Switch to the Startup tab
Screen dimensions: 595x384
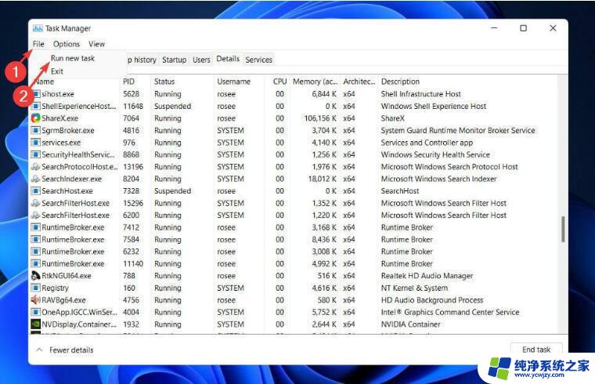(x=174, y=60)
